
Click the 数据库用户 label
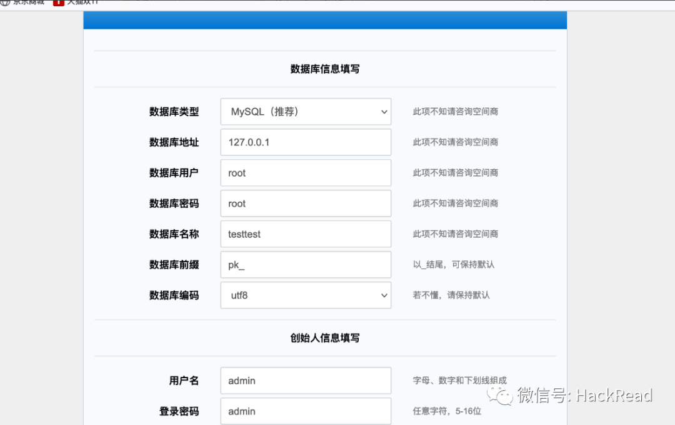(x=174, y=173)
